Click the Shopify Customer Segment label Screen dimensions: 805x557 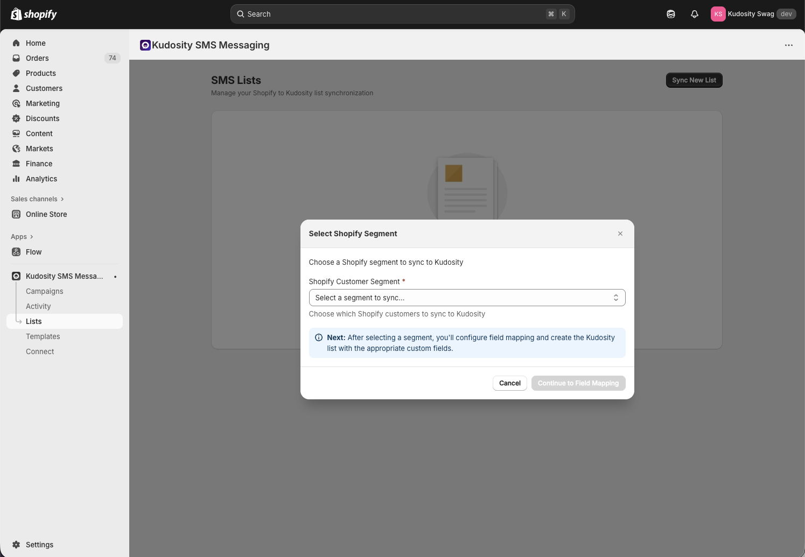click(x=354, y=281)
